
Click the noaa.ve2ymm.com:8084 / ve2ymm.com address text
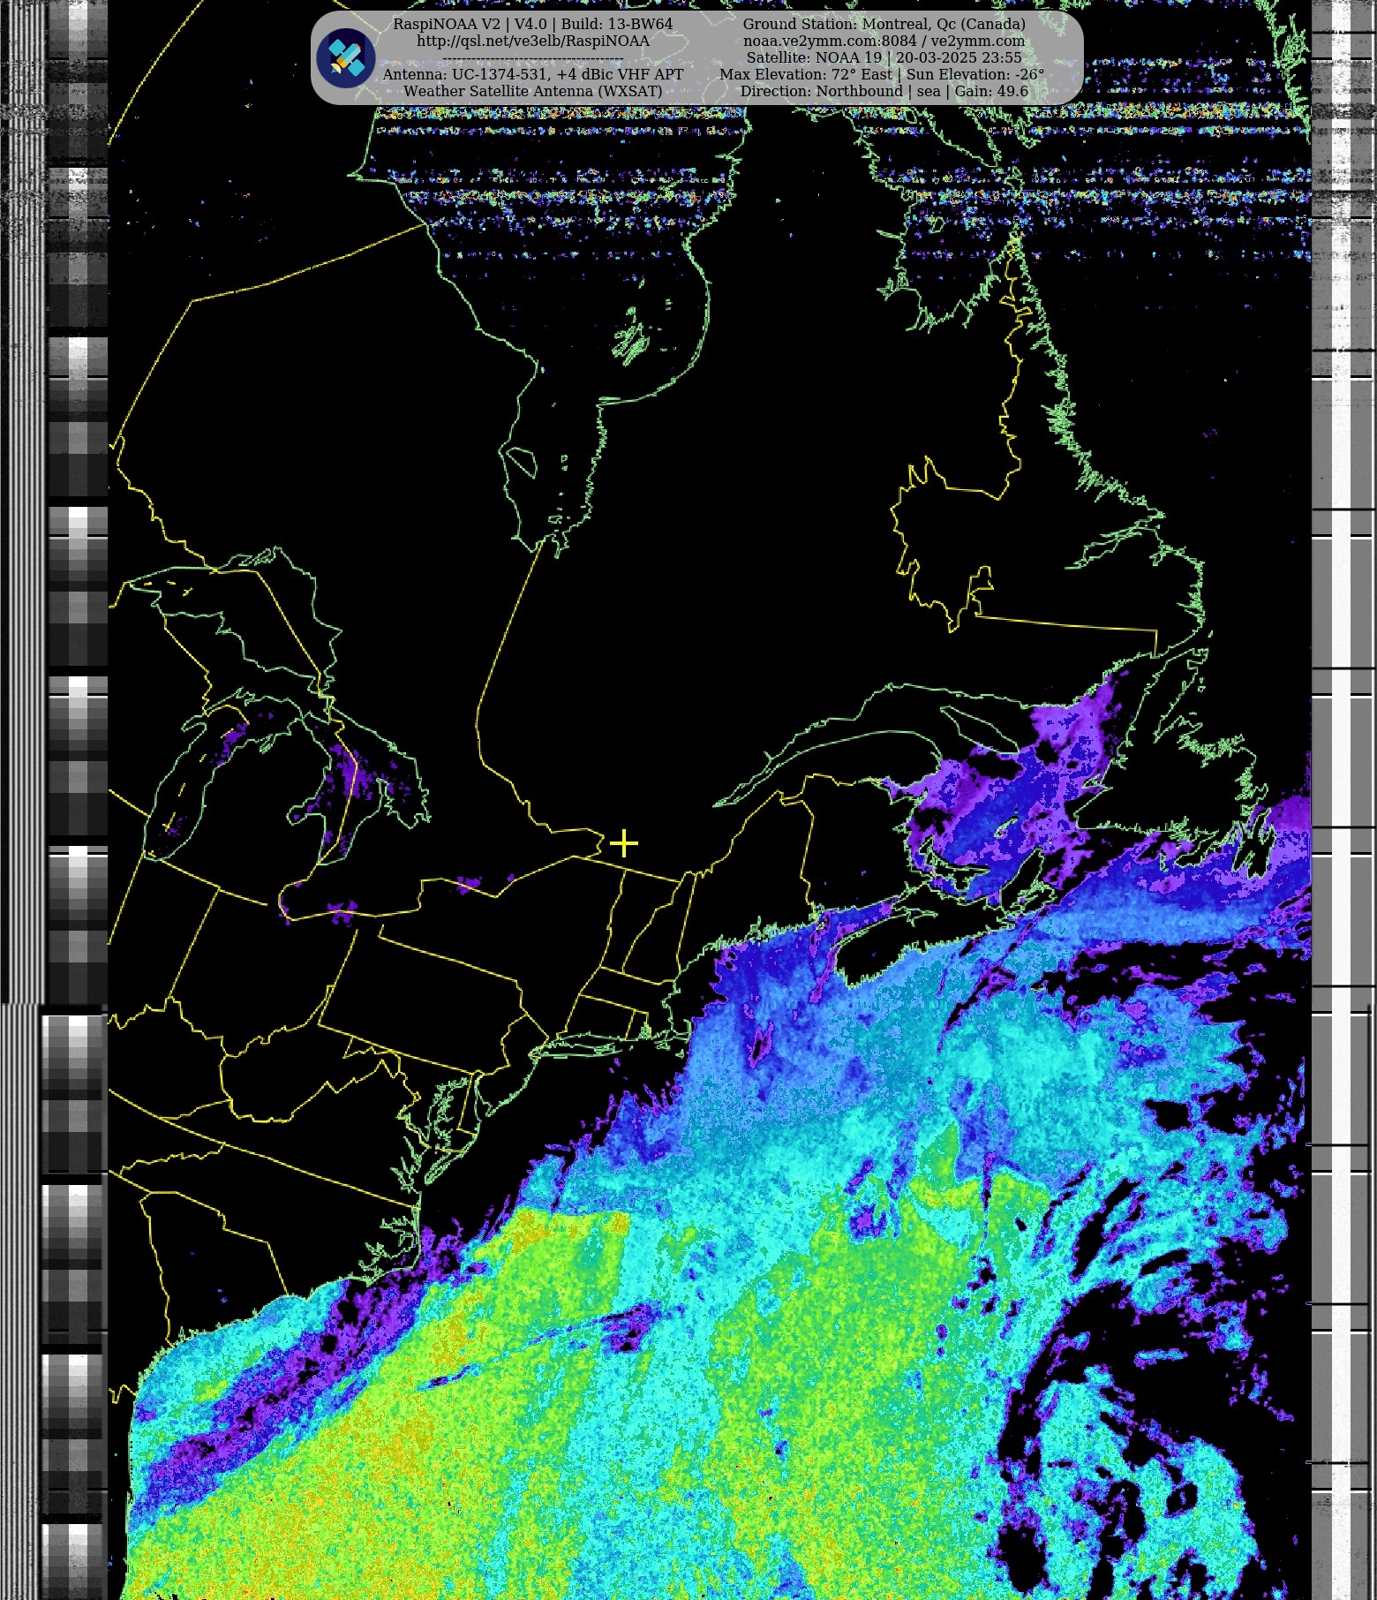click(884, 41)
